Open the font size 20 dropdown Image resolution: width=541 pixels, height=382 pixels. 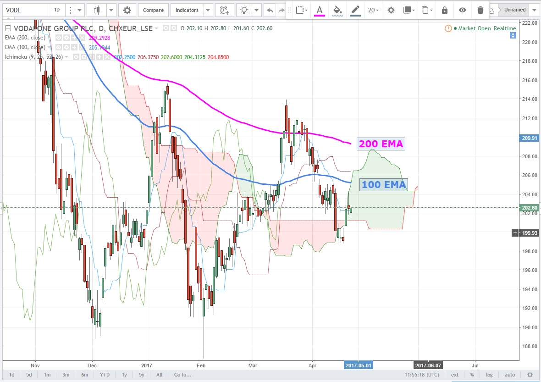pos(373,11)
